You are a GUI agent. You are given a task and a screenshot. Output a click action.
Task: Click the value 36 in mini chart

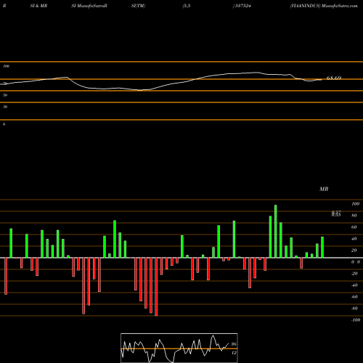(x=234, y=344)
